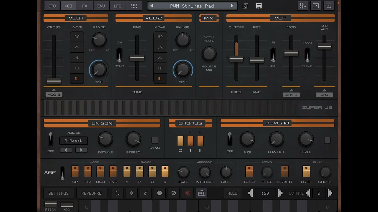Select sine wave for VCO-1
This screenshot has width=378, height=212.
point(77,37)
